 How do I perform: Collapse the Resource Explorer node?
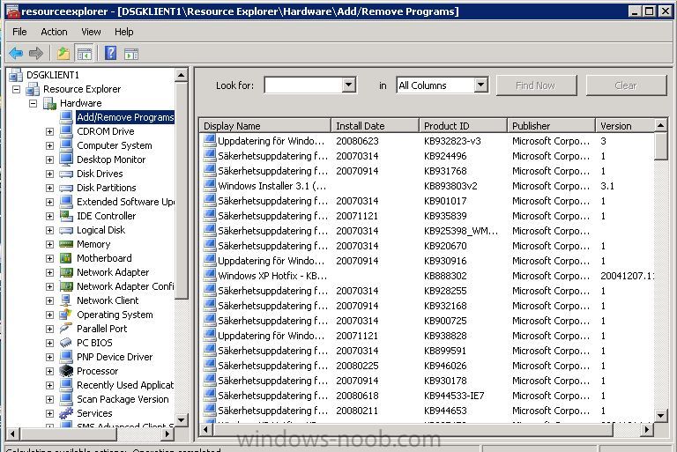pyautogui.click(x=17, y=89)
